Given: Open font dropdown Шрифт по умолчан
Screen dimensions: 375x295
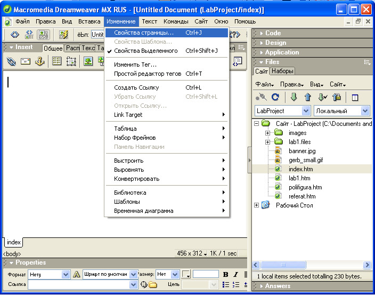Looking at the screenshot, I should click(x=133, y=274).
